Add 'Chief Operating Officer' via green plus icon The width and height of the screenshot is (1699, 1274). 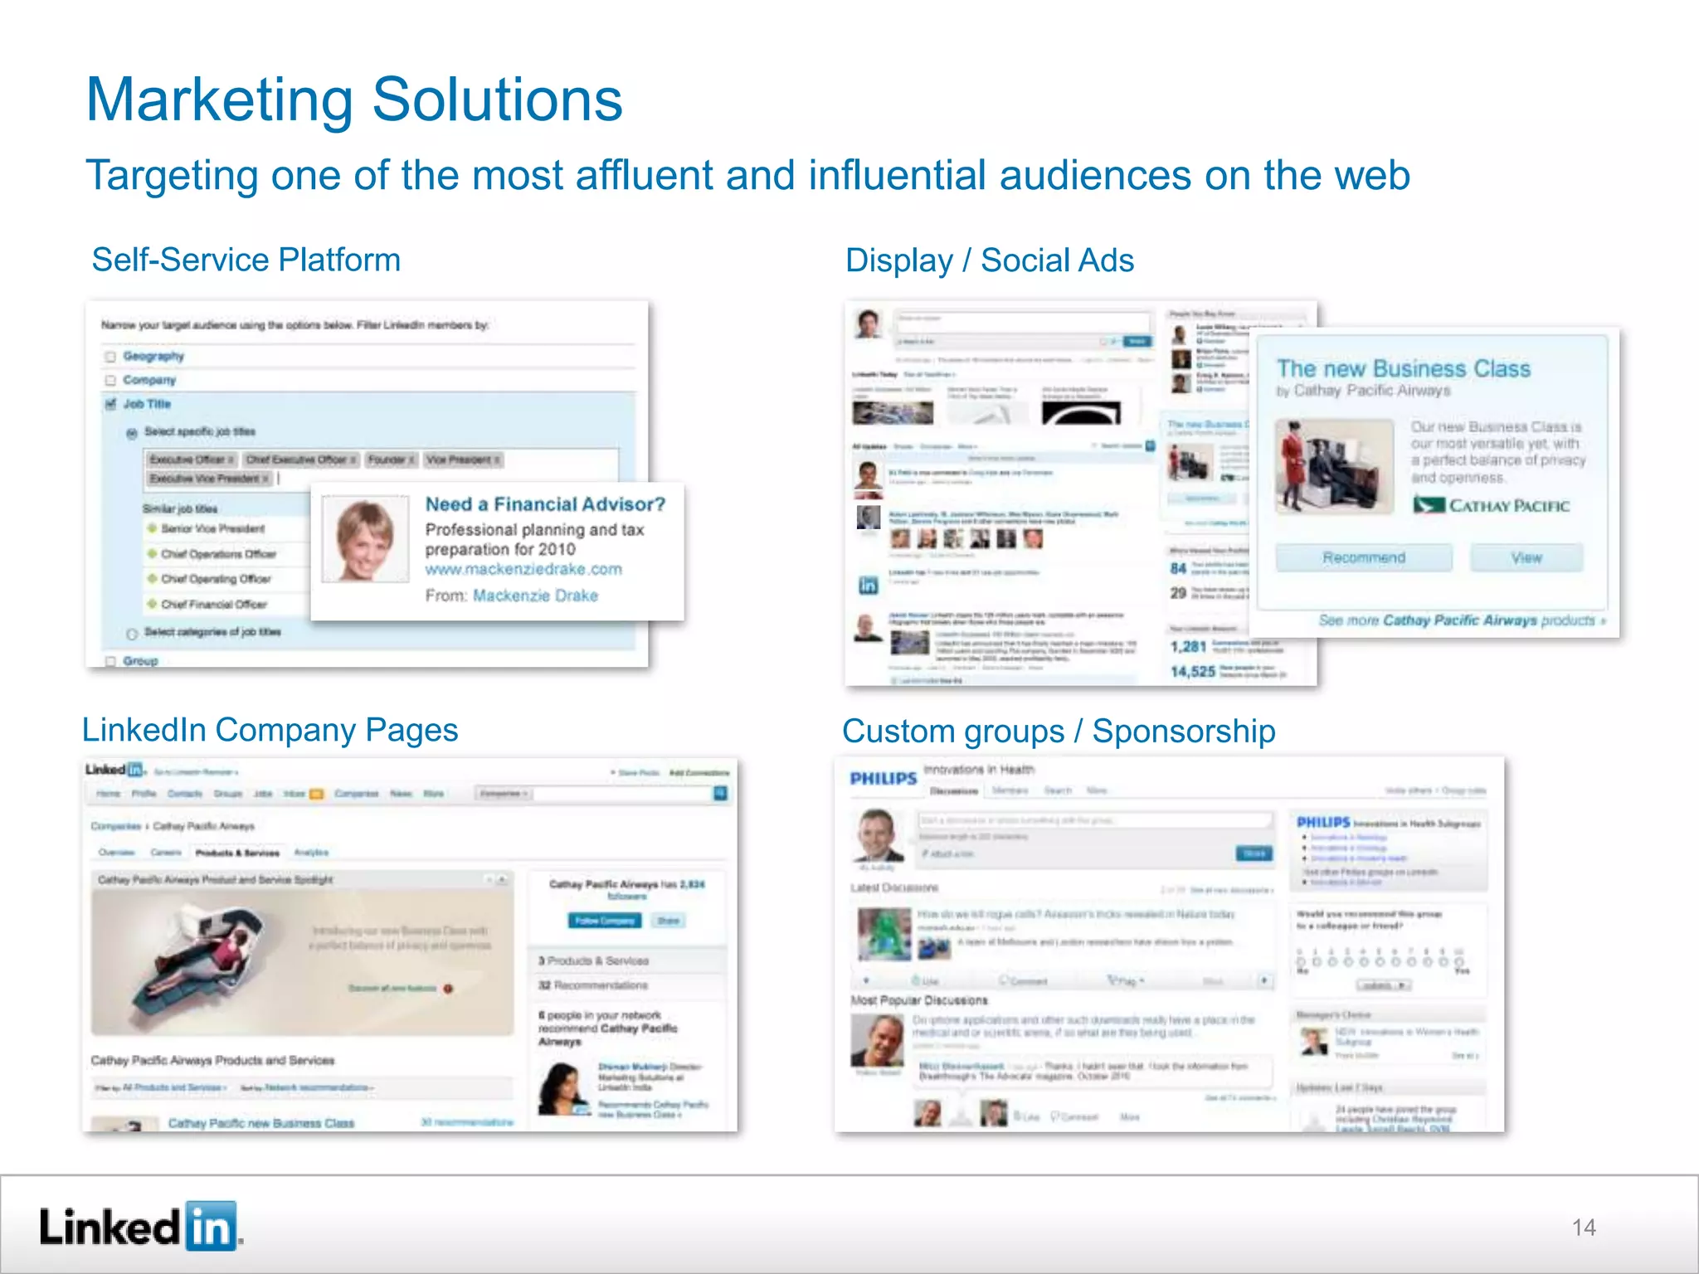152,579
